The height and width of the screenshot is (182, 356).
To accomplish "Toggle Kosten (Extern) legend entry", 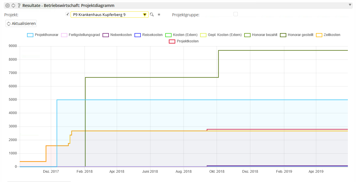I will (x=181, y=35).
